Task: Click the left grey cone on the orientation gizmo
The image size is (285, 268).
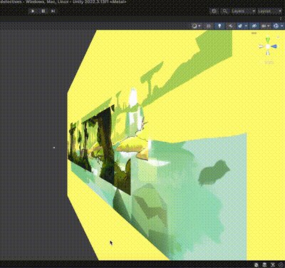Action: point(261,46)
